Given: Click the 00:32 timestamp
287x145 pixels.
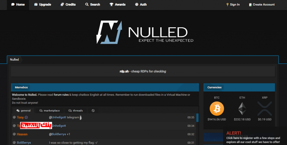Looking at the screenshot, I should [x=191, y=134].
